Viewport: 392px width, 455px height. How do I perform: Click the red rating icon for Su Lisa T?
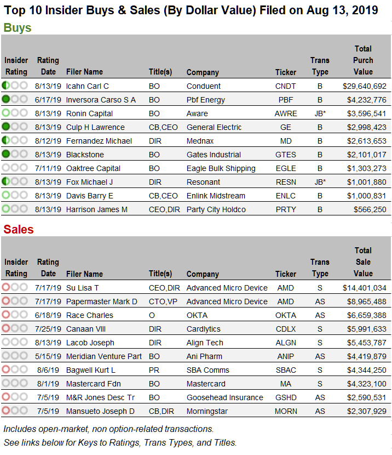pyautogui.click(x=15, y=288)
